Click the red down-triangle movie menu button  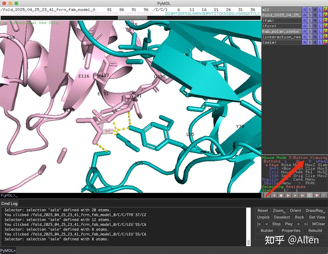pos(316,195)
